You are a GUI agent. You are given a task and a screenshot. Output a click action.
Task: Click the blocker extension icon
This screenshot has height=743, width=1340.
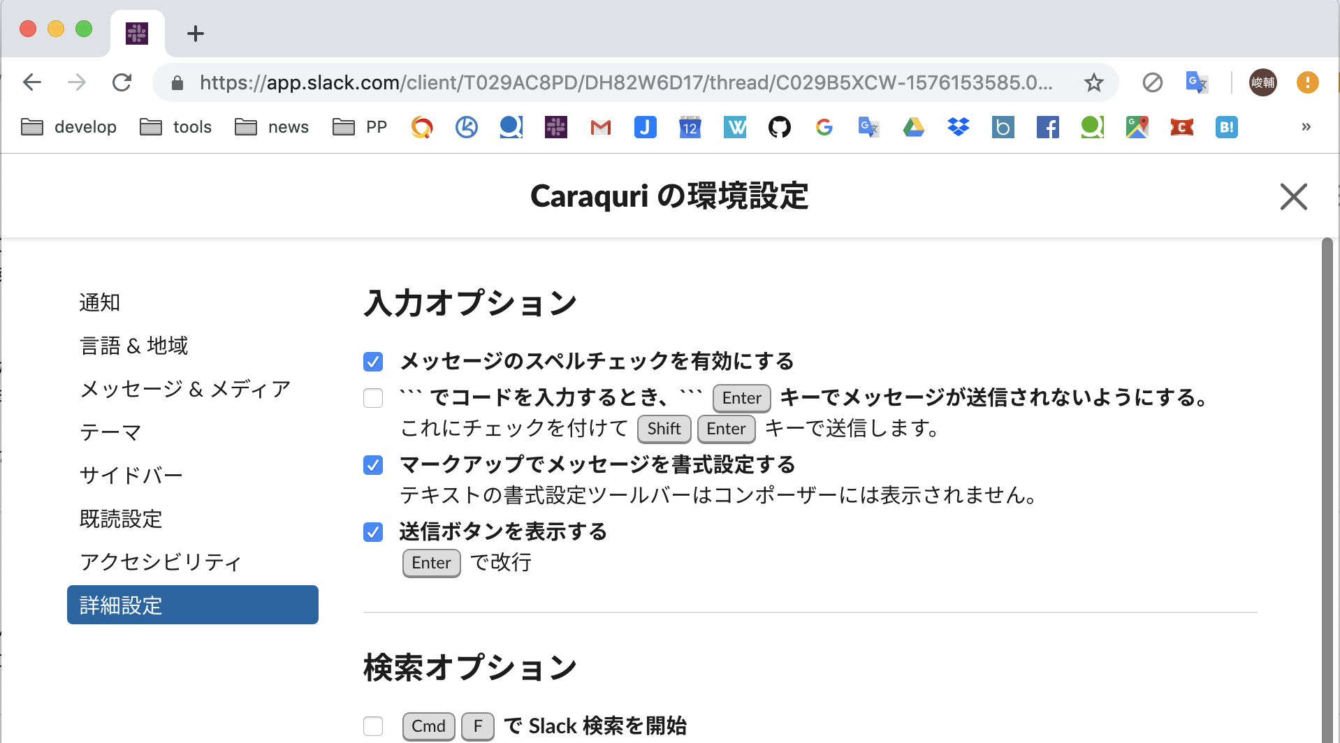(1152, 82)
